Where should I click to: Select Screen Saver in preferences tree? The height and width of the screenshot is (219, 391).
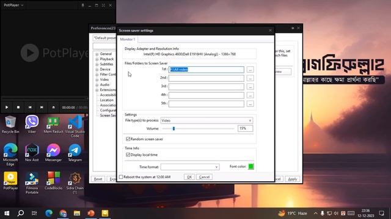(108, 116)
